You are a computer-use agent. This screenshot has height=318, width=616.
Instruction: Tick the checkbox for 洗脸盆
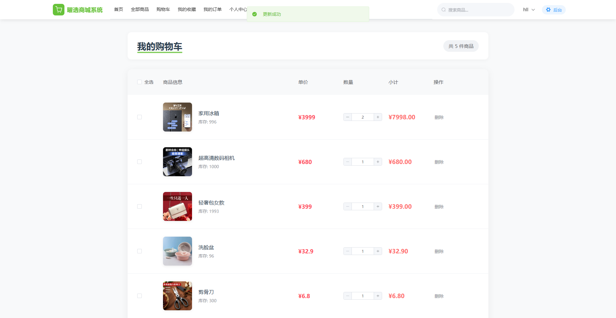pos(140,251)
